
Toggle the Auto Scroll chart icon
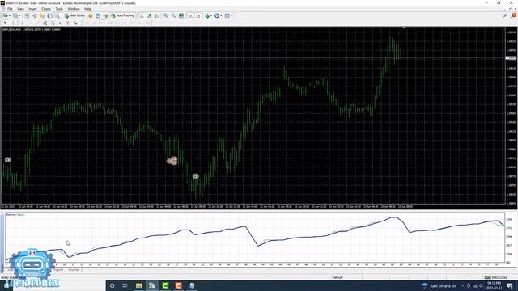tap(191, 15)
